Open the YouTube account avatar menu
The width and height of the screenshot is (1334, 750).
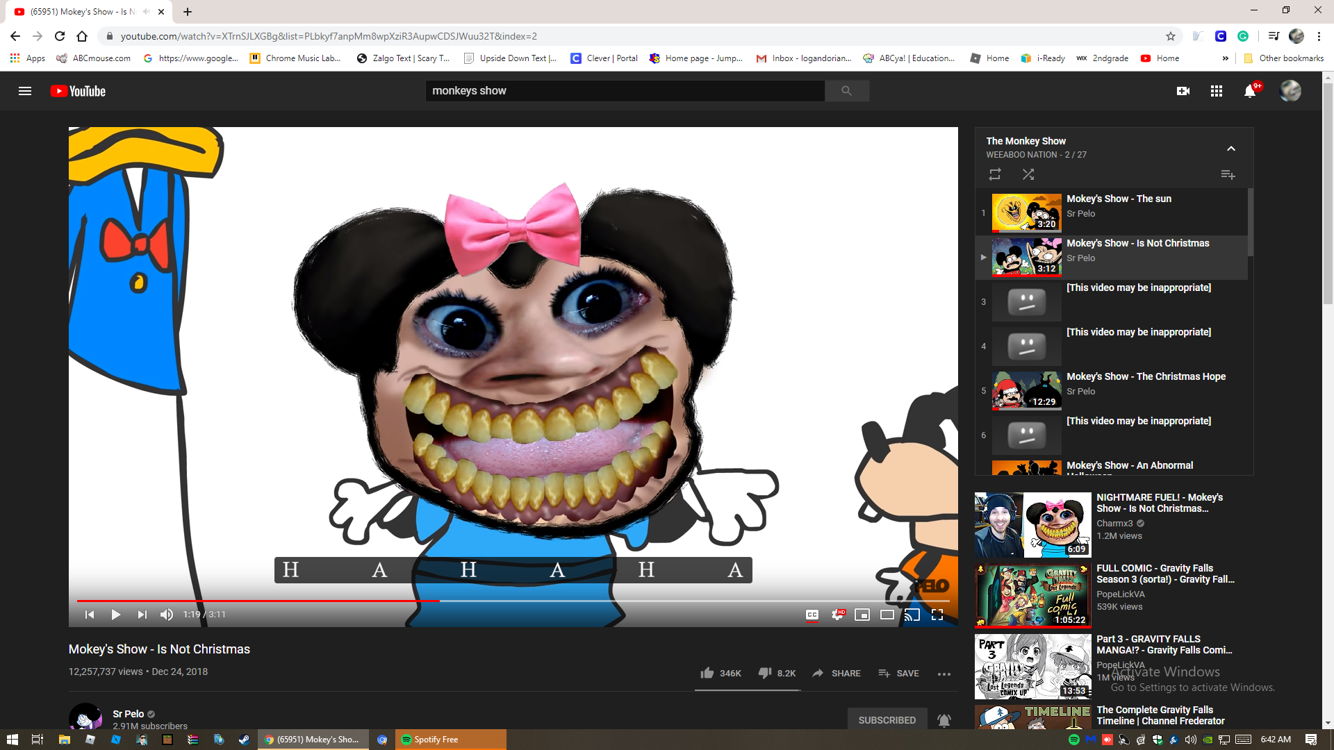(x=1290, y=91)
